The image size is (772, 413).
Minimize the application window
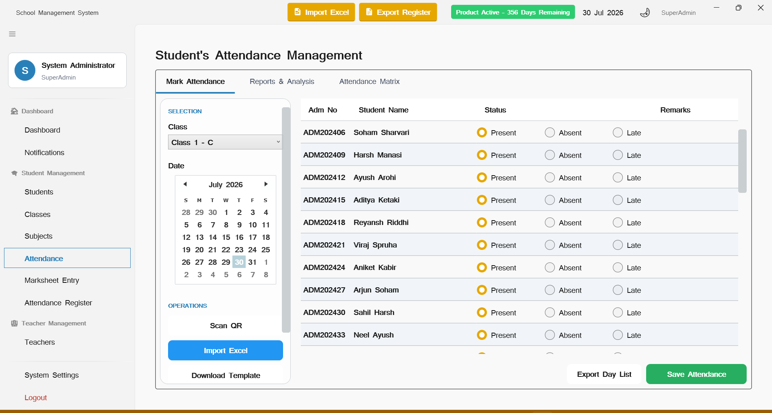(717, 8)
